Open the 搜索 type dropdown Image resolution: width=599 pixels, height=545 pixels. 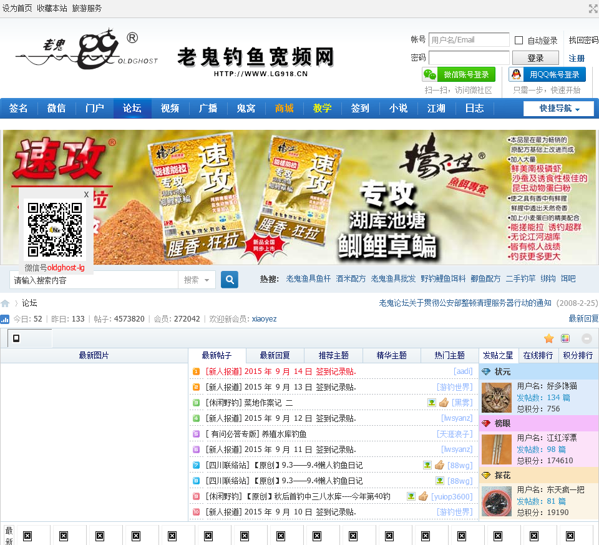[x=197, y=280]
